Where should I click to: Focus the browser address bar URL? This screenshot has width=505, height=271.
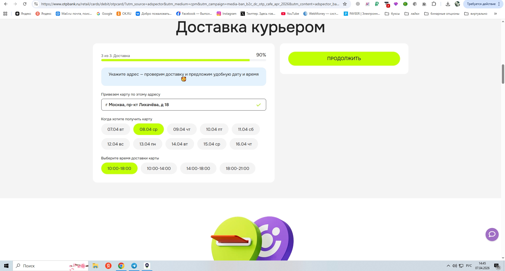[190, 4]
